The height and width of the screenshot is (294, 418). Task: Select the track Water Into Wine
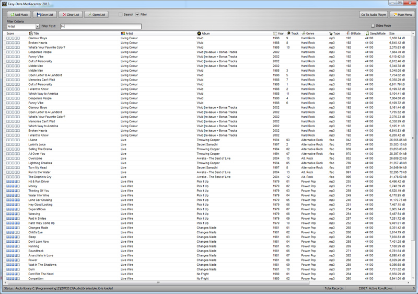[39, 196]
